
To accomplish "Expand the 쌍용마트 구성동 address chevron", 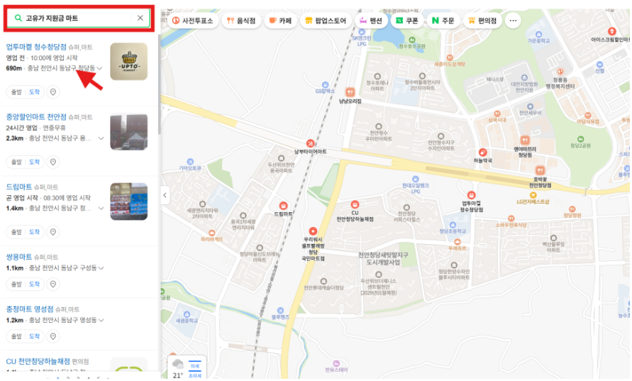I will pos(101,267).
